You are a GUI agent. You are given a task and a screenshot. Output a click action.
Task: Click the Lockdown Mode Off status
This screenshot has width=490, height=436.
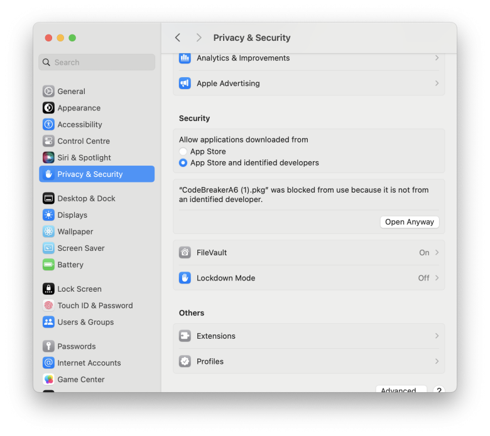424,278
